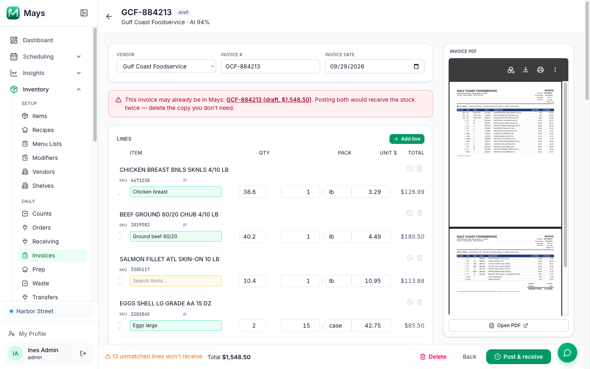Open the chat support bubble

tap(567, 353)
